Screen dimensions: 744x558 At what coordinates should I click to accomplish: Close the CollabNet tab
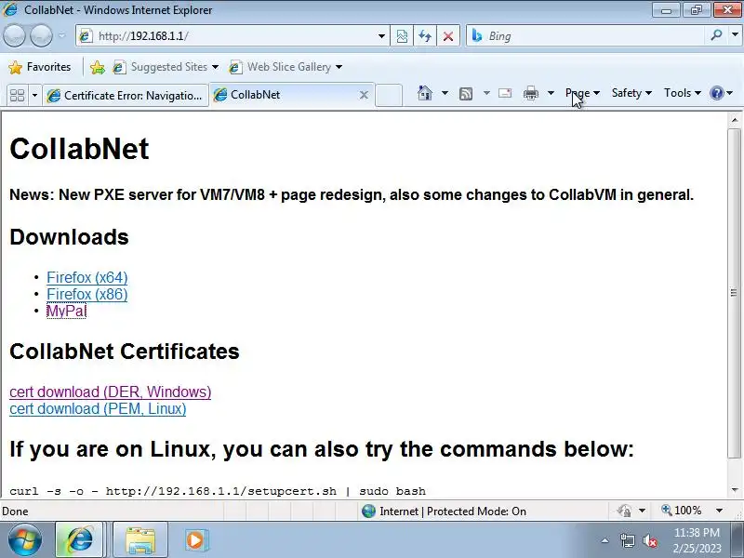(x=364, y=95)
